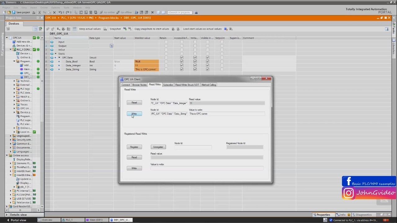The width and height of the screenshot is (397, 223).
Task: Open the Subscribe tab
Action: point(168,85)
